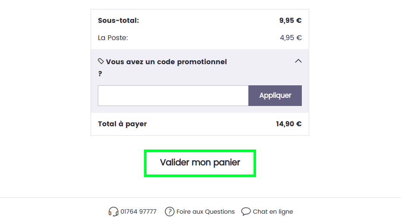
Task: Click the circled question mark icon
Action: click(169, 212)
